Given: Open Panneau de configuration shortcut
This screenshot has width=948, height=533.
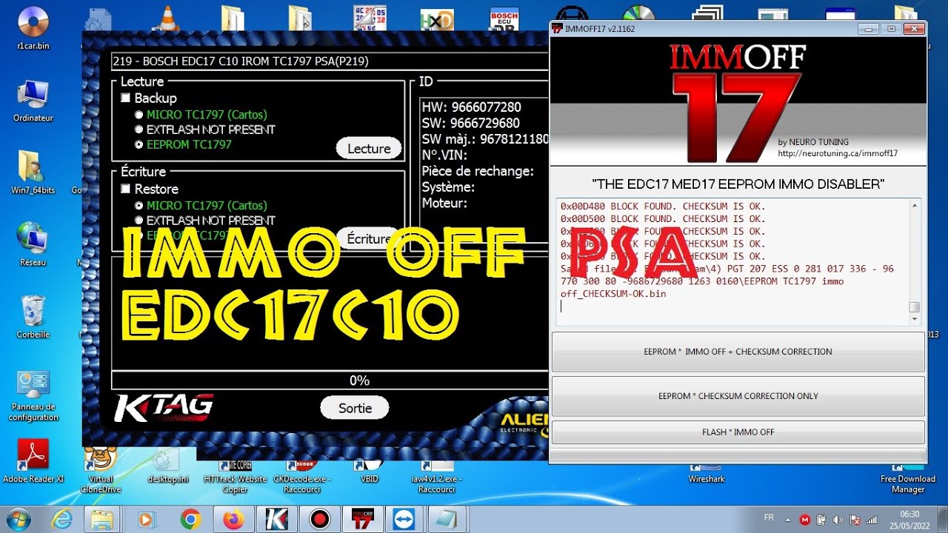Looking at the screenshot, I should click(x=33, y=396).
